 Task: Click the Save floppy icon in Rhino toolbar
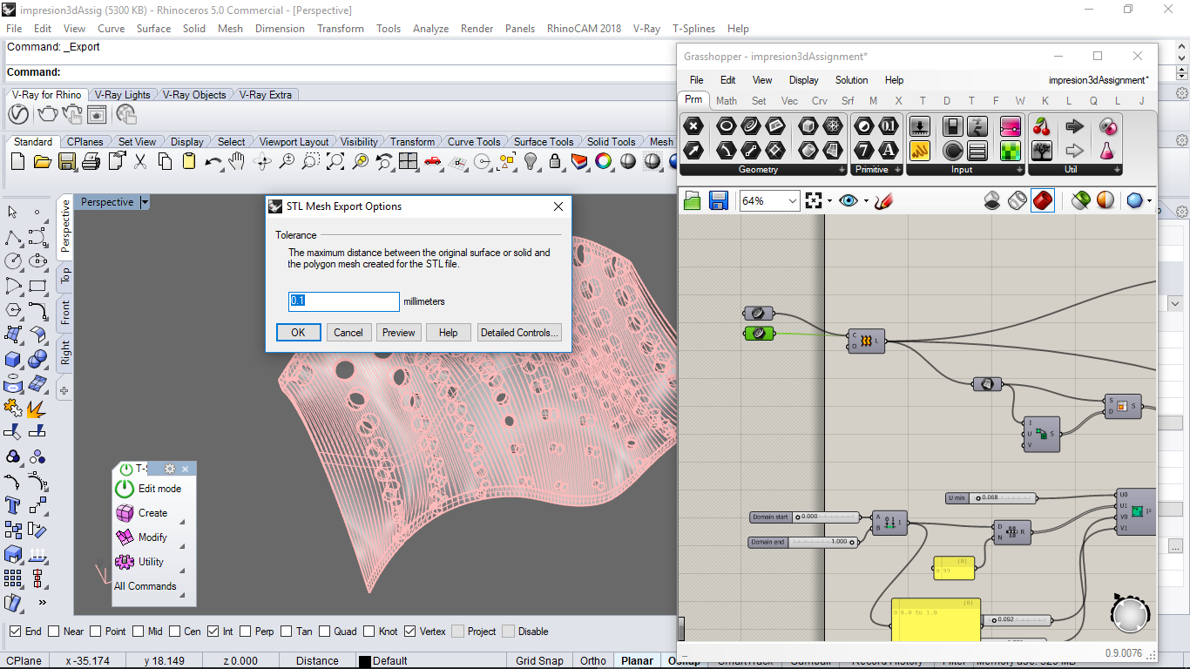pos(67,161)
